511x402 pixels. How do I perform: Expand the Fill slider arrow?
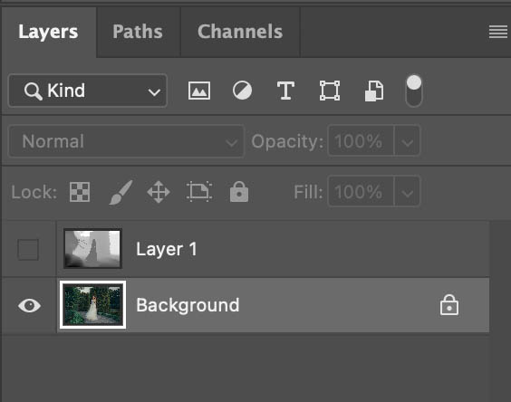point(407,192)
